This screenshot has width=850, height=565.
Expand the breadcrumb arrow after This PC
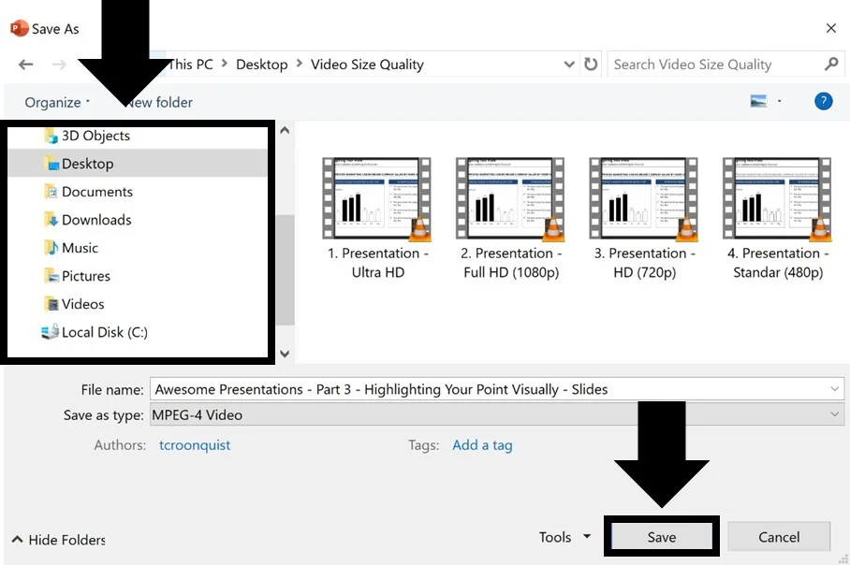(225, 64)
